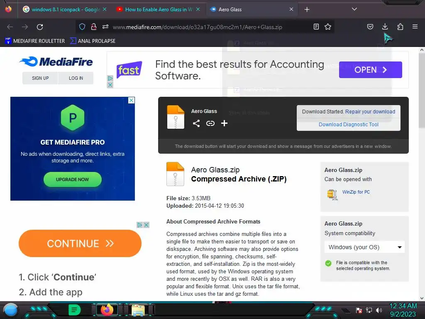Click the Firefox logo in the tab bar
This screenshot has width=425, height=319.
(x=8, y=9)
